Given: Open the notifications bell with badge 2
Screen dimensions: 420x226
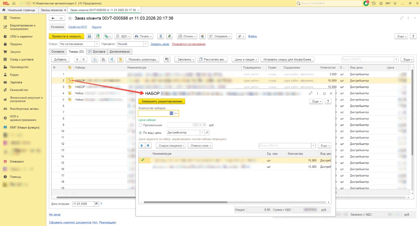Looking at the screenshot, I should [x=367, y=3].
